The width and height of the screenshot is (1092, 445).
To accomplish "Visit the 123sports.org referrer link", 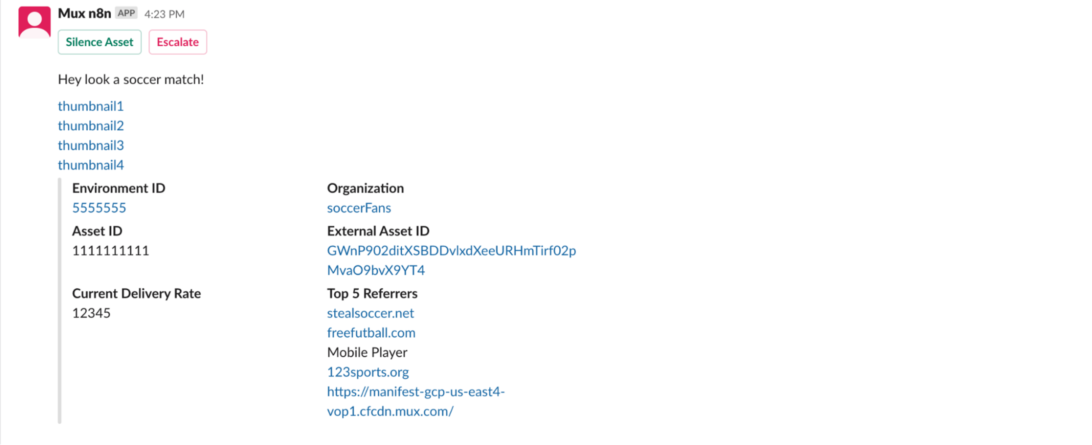I will coord(368,372).
